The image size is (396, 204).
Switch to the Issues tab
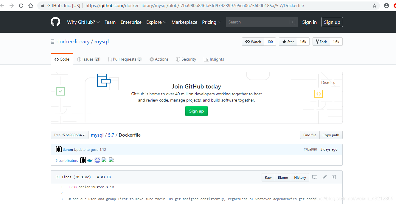(88, 59)
